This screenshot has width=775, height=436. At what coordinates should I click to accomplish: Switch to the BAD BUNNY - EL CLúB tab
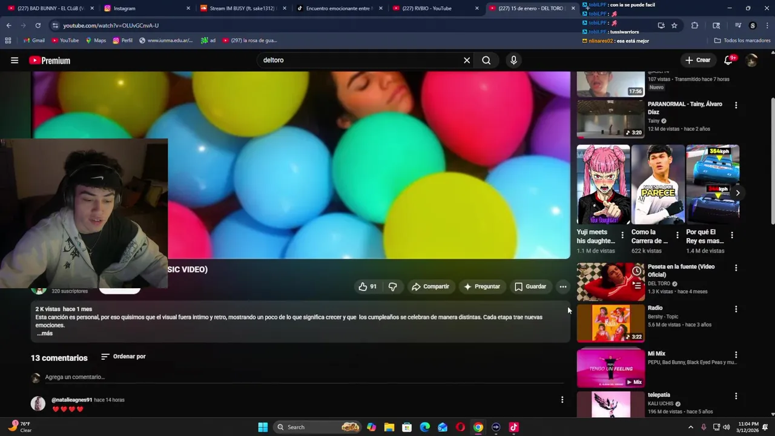(x=50, y=8)
